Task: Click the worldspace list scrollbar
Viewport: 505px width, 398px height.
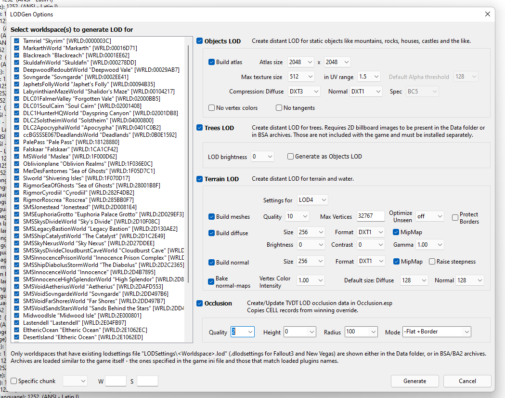Action: [x=188, y=164]
